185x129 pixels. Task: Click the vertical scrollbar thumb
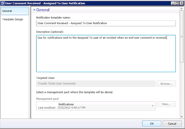[182, 36]
